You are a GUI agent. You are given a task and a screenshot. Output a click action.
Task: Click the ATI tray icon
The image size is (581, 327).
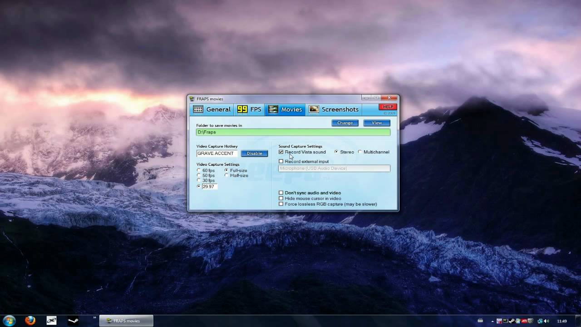click(524, 321)
